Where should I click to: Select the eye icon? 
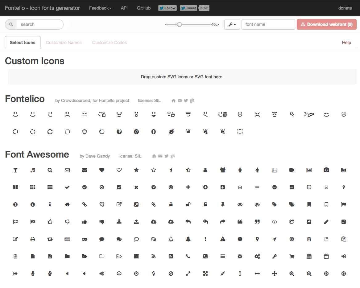click(x=240, y=204)
